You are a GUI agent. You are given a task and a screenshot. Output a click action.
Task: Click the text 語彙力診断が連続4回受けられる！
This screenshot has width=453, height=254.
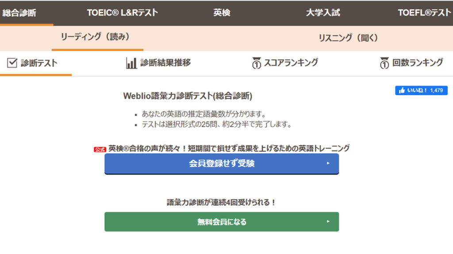222,202
